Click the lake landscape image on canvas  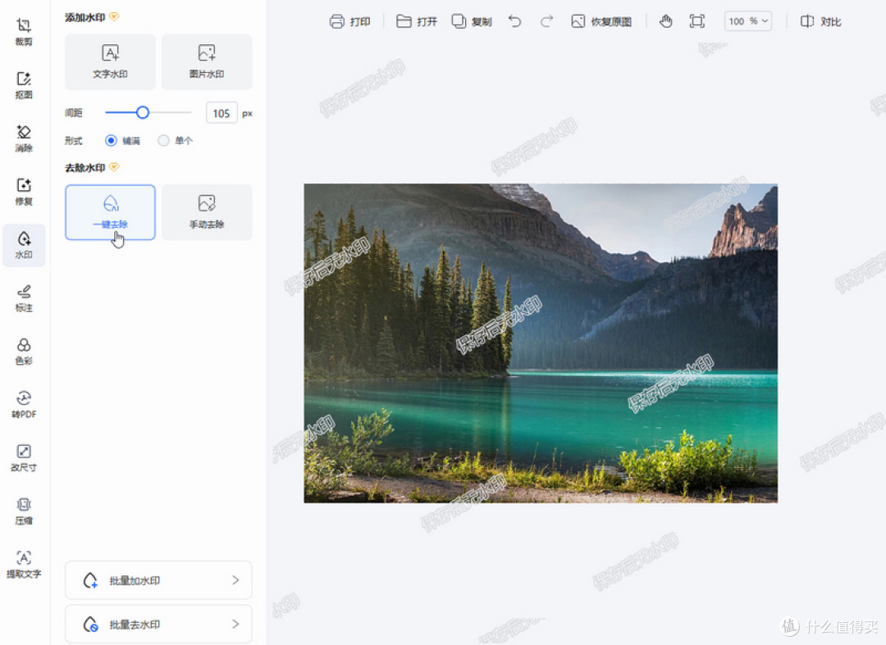(x=541, y=343)
